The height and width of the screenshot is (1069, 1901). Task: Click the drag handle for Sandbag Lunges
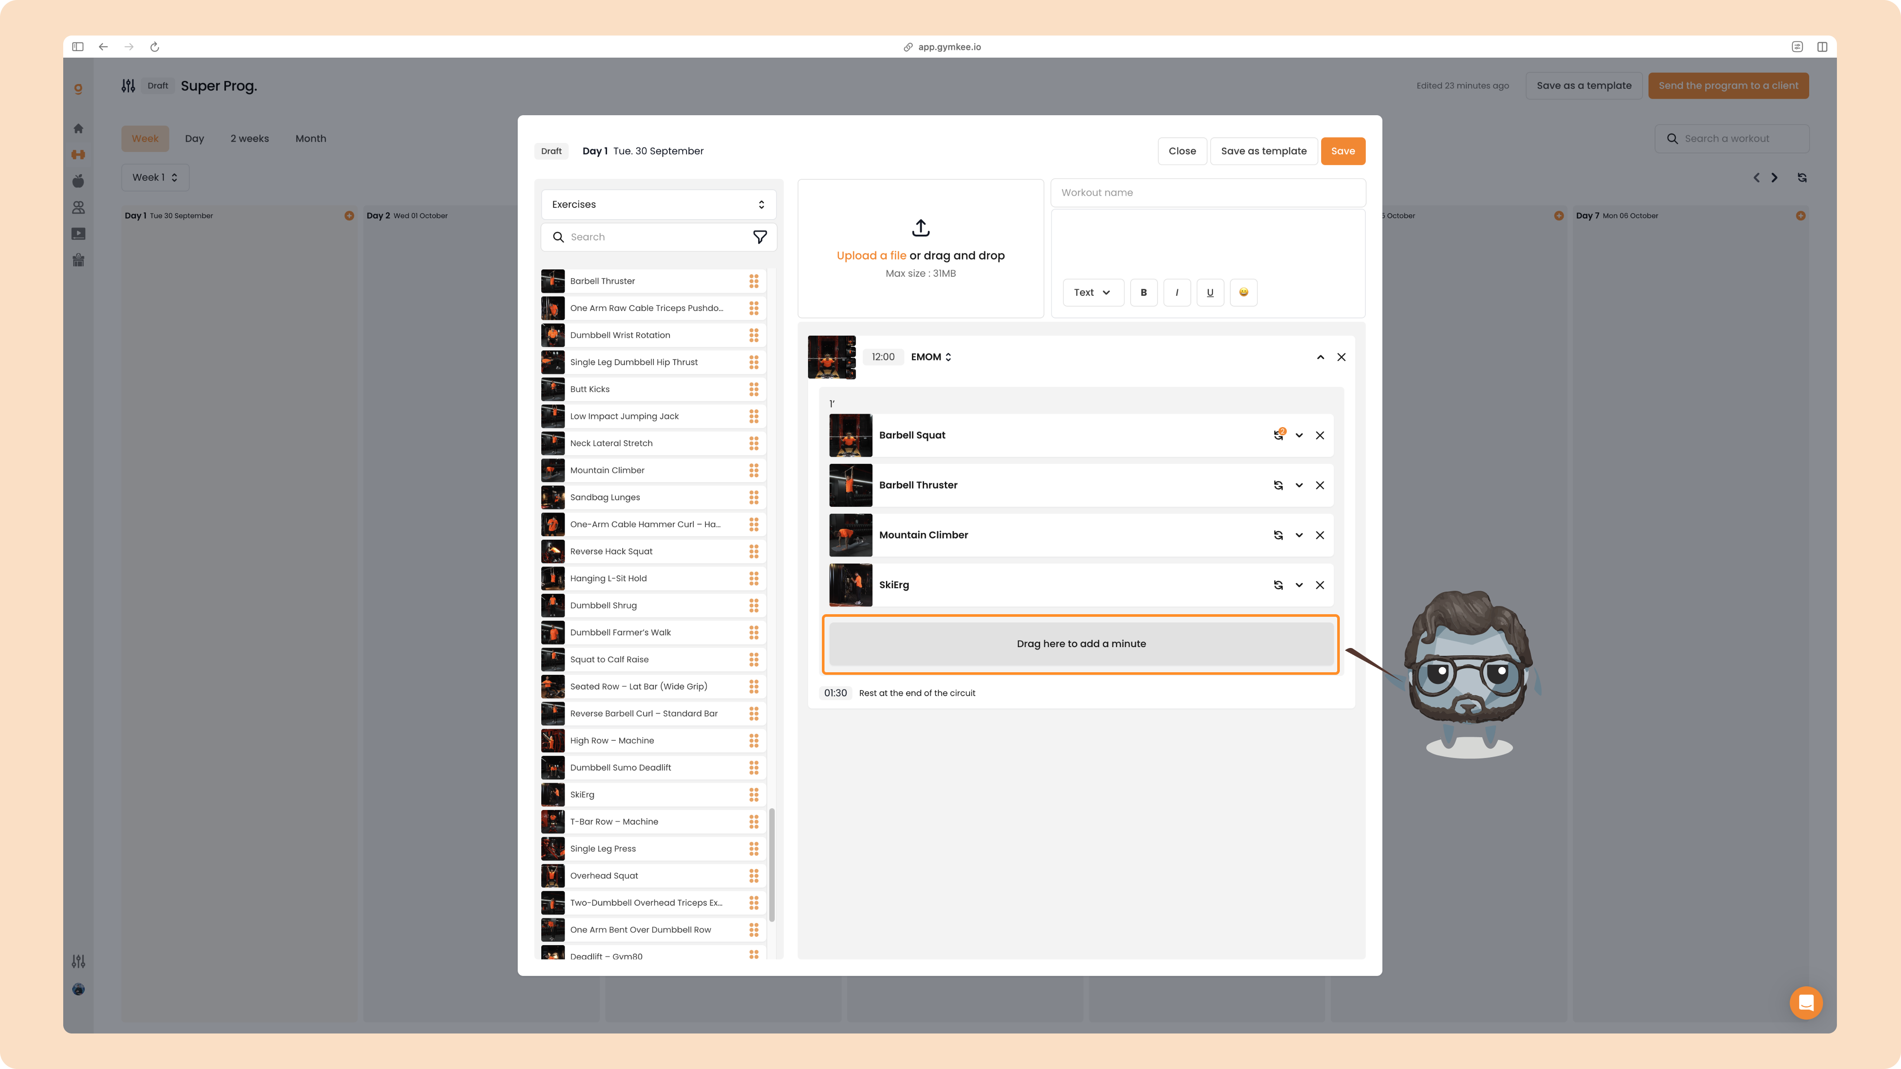[x=753, y=498]
